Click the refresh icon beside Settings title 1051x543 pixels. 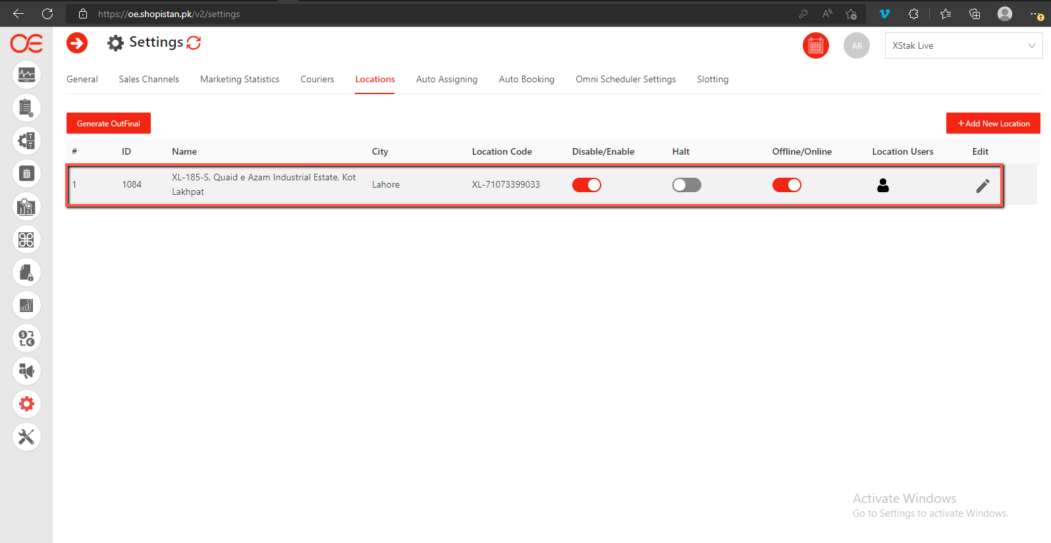pos(194,43)
